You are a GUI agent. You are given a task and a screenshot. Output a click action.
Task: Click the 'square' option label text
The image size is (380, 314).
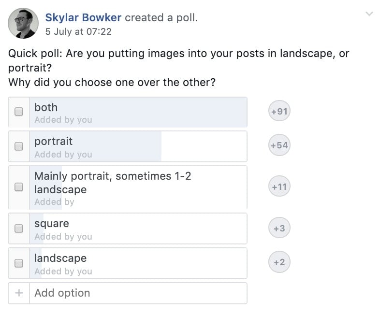52,224
